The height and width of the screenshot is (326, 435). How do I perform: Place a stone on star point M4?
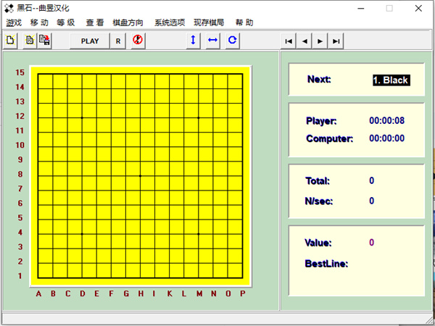coord(199,234)
